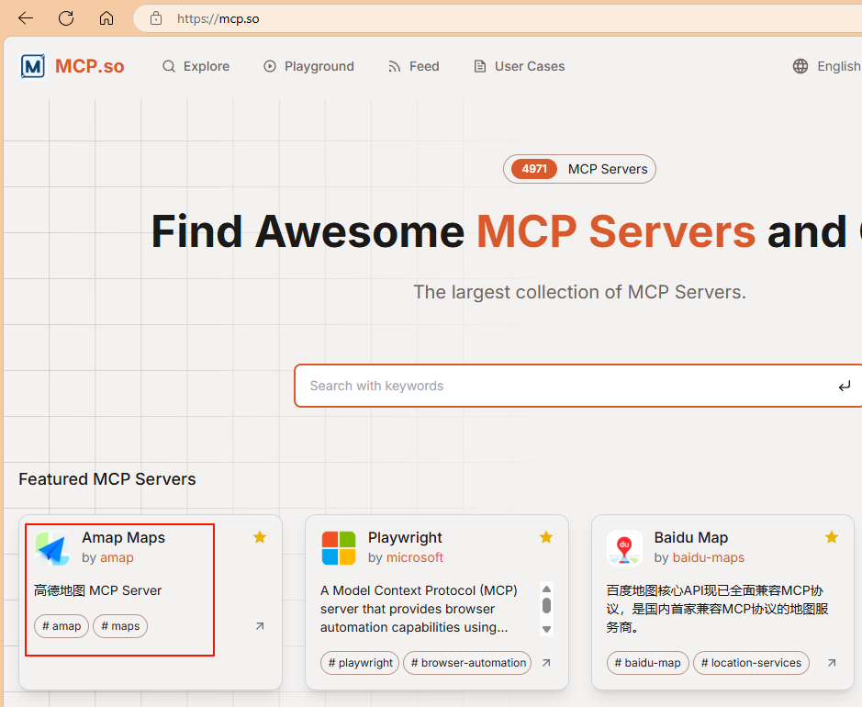Open Baidu Map via its external arrow icon
Viewport: 862px width, 707px height.
pos(832,663)
